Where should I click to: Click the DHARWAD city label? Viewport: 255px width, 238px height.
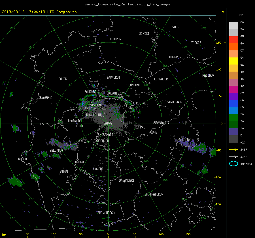(x=74, y=121)
